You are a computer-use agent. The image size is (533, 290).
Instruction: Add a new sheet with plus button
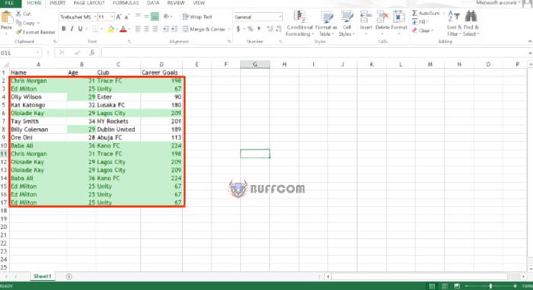pos(69,276)
